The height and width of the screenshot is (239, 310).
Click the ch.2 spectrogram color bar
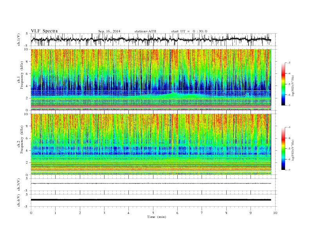pyautogui.click(x=283, y=148)
